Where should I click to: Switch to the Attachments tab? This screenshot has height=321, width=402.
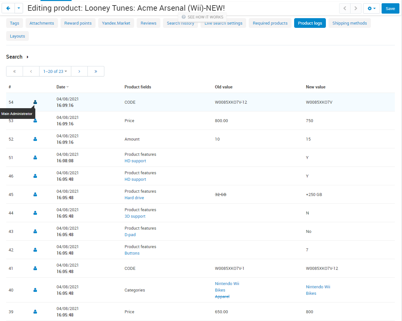point(42,23)
